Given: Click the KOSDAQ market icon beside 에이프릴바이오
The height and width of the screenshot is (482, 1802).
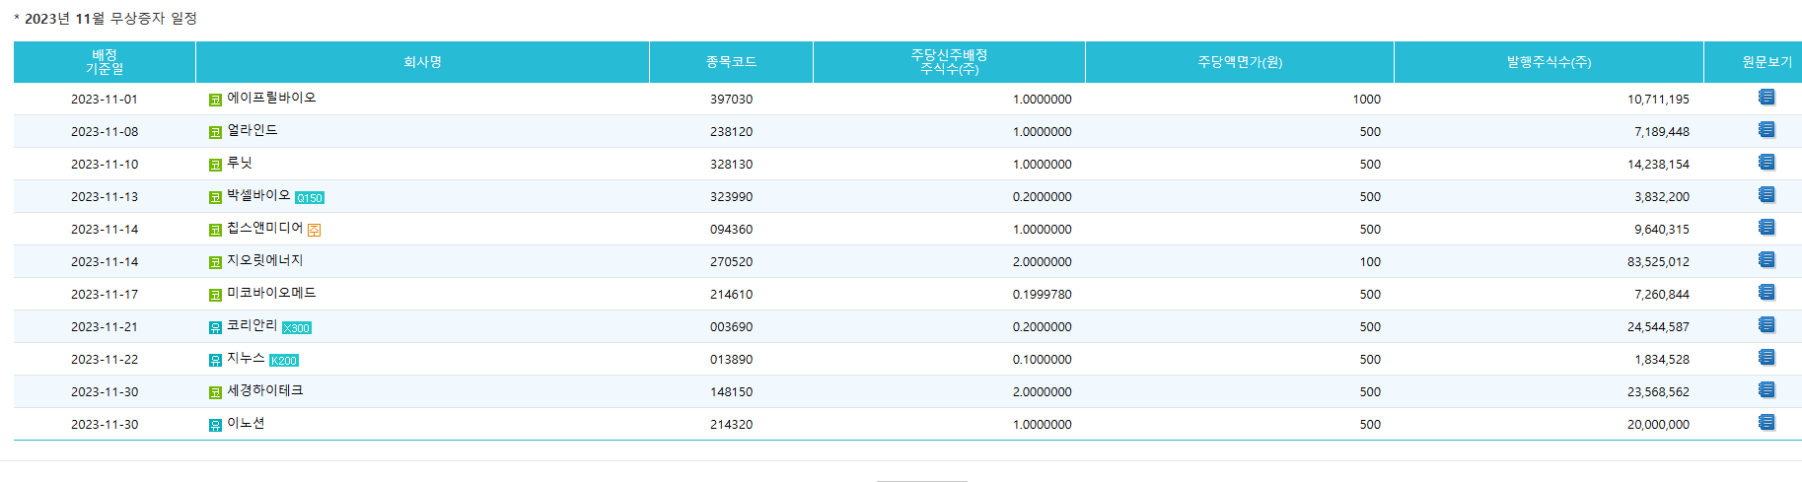Looking at the screenshot, I should pyautogui.click(x=215, y=100).
